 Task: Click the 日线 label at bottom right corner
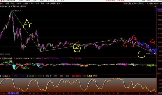click(160, 93)
